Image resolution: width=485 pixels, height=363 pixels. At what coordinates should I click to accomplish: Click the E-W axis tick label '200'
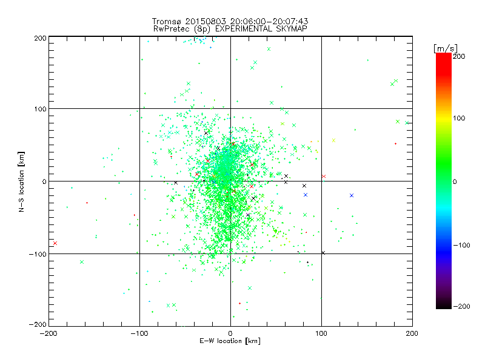click(x=412, y=333)
